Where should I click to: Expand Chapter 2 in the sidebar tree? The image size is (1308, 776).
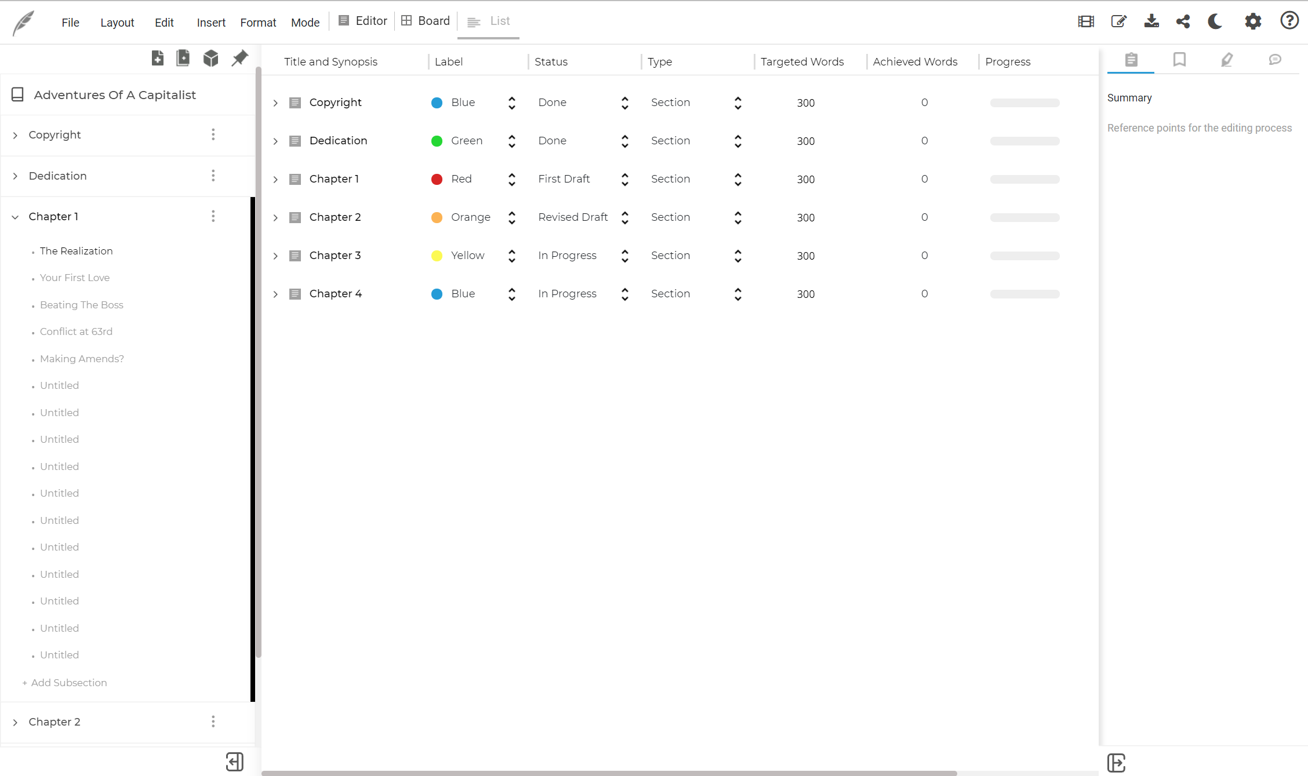click(16, 722)
